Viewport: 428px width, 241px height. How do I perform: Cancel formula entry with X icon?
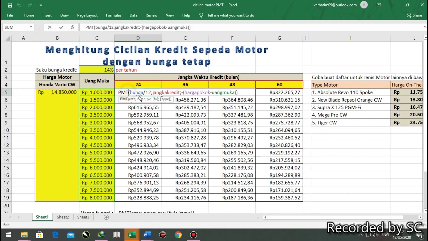click(49, 27)
